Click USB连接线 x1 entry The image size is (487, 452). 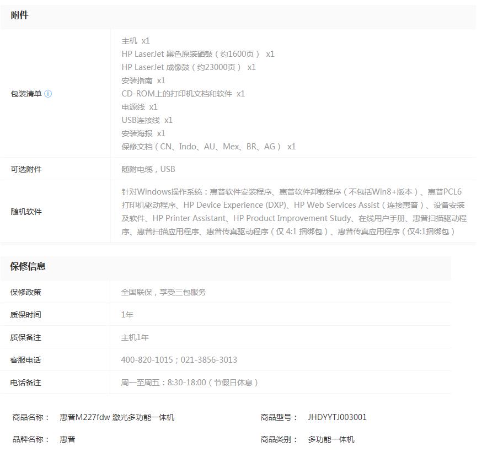(147, 120)
